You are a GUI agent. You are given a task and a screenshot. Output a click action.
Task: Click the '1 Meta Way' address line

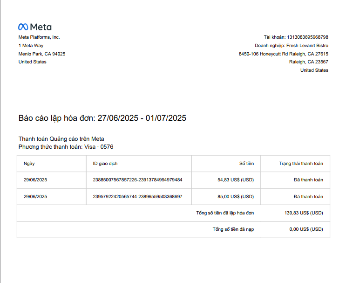coord(31,46)
